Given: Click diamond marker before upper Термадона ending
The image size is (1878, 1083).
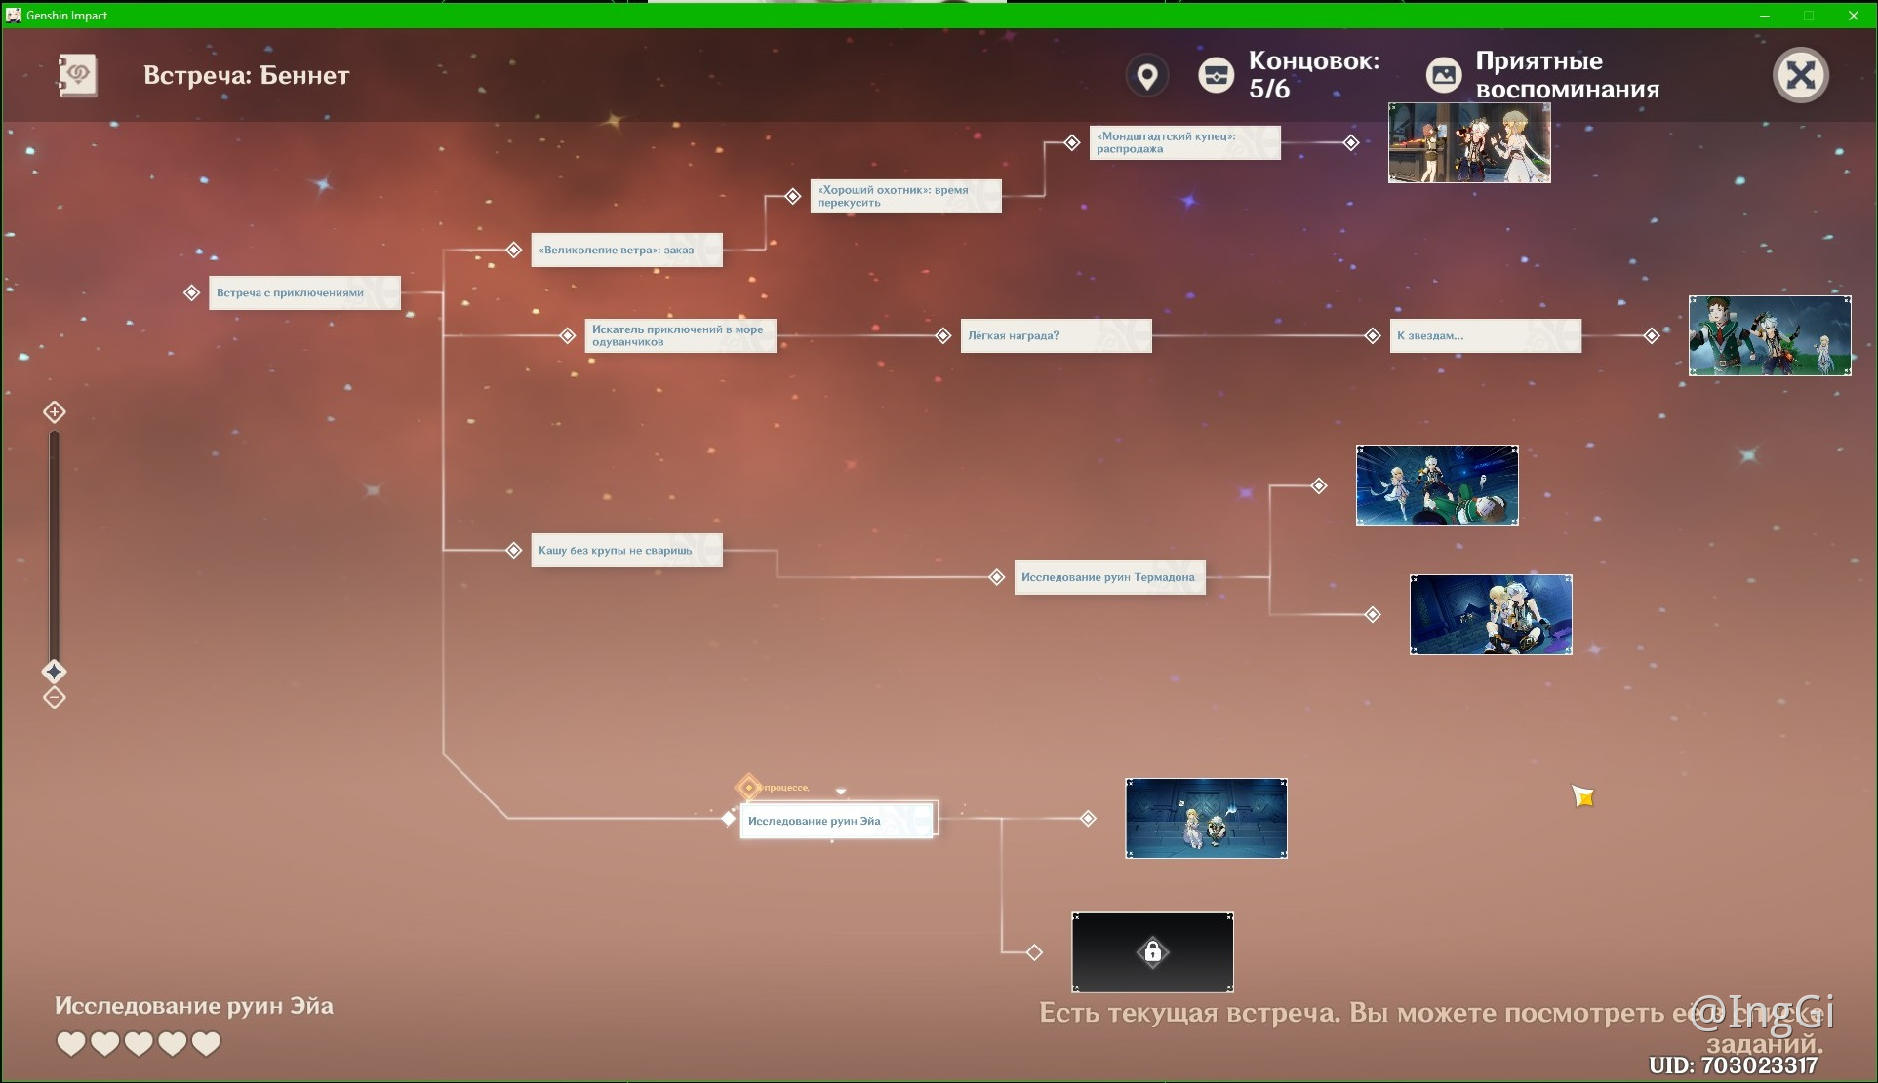Looking at the screenshot, I should tap(1319, 485).
